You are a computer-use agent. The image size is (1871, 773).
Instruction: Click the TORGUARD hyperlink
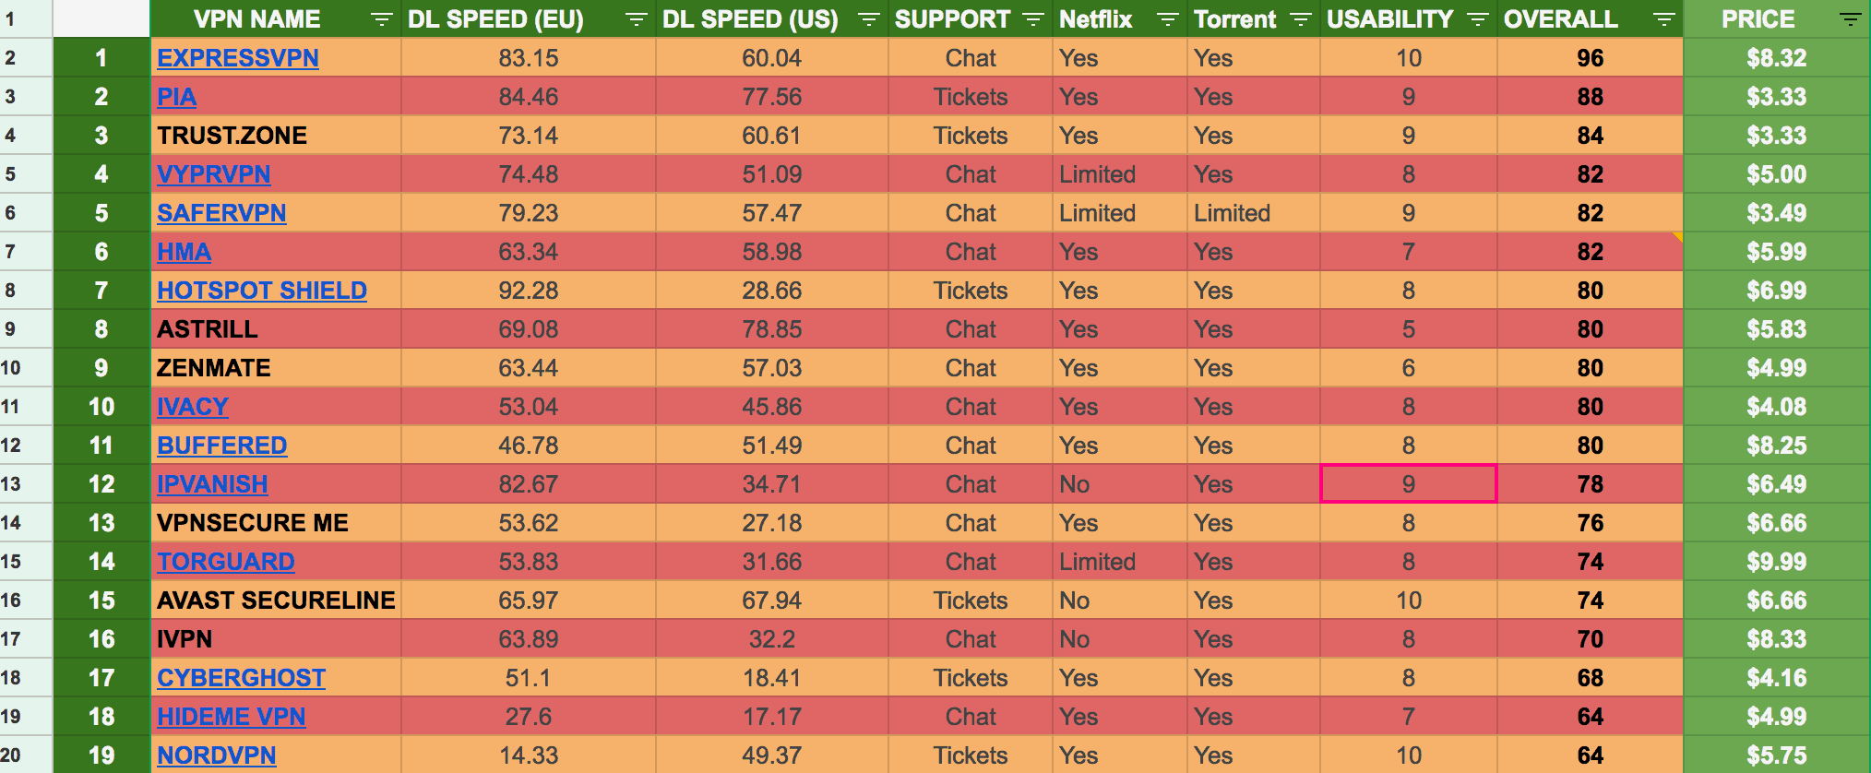point(226,562)
